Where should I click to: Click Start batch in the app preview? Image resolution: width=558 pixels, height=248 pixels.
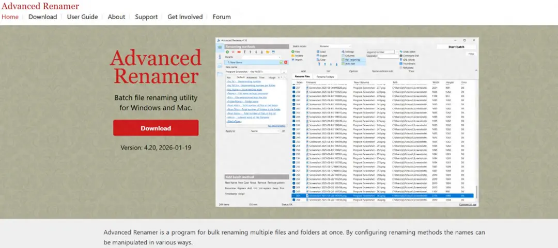click(x=456, y=47)
